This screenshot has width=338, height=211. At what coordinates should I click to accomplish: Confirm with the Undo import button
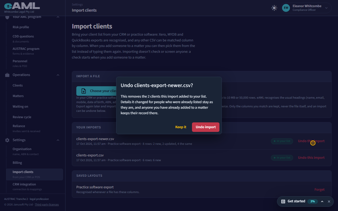[206, 127]
